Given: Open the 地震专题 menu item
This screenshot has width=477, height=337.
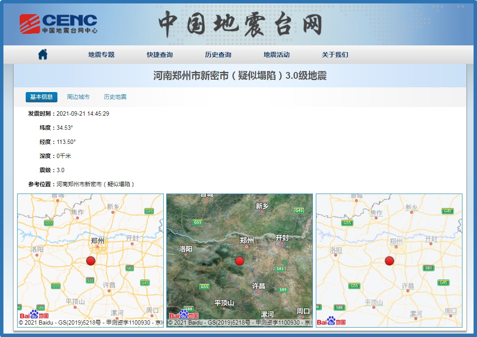Looking at the screenshot, I should (x=102, y=55).
